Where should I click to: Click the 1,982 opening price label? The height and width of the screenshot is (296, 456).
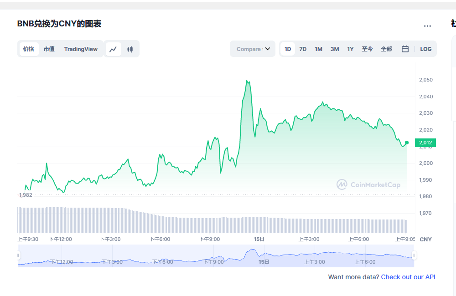click(26, 195)
